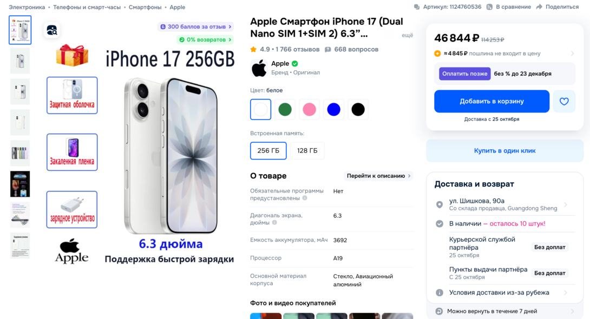
Task: Click the copy article number icon
Action: point(417,7)
